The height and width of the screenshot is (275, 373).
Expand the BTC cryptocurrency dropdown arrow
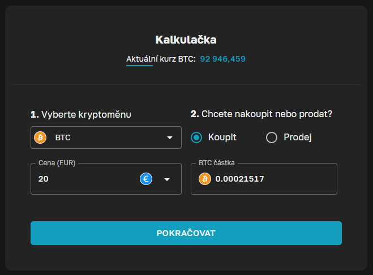[169, 137]
